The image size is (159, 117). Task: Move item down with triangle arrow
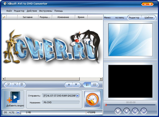(76, 84)
